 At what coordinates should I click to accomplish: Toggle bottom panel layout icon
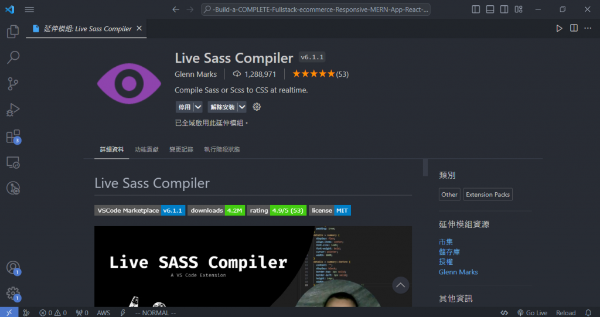490,9
